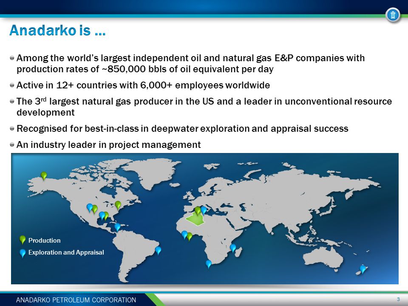
Task: Click the green pin in West Africa
Action: [x=190, y=237]
